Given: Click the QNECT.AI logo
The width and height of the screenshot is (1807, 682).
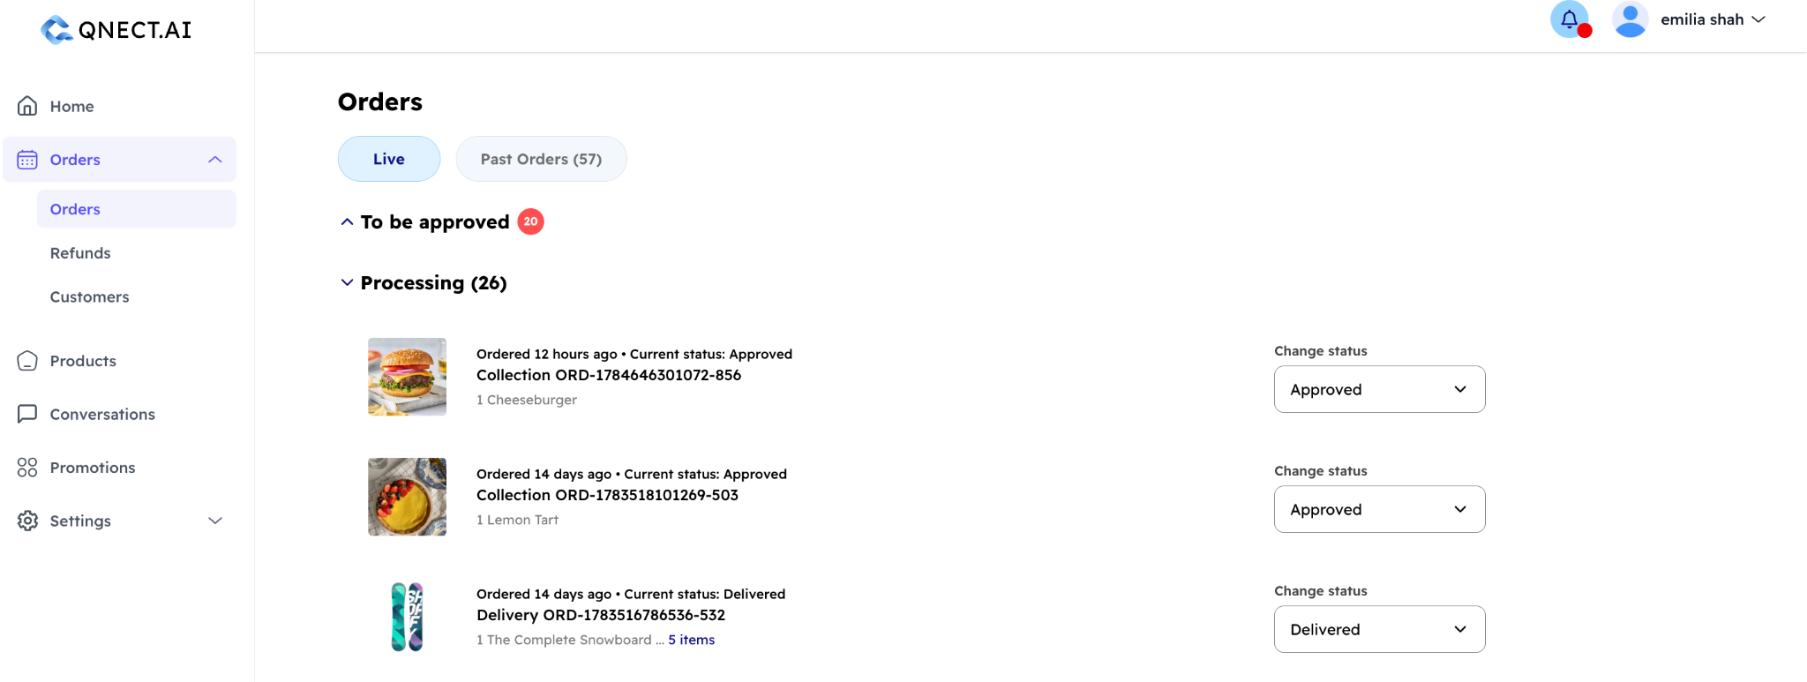Looking at the screenshot, I should tap(116, 30).
